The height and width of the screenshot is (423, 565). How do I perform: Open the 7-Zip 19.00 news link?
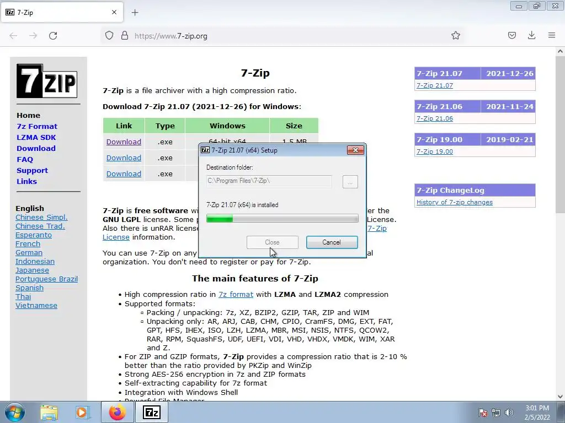[x=435, y=151]
